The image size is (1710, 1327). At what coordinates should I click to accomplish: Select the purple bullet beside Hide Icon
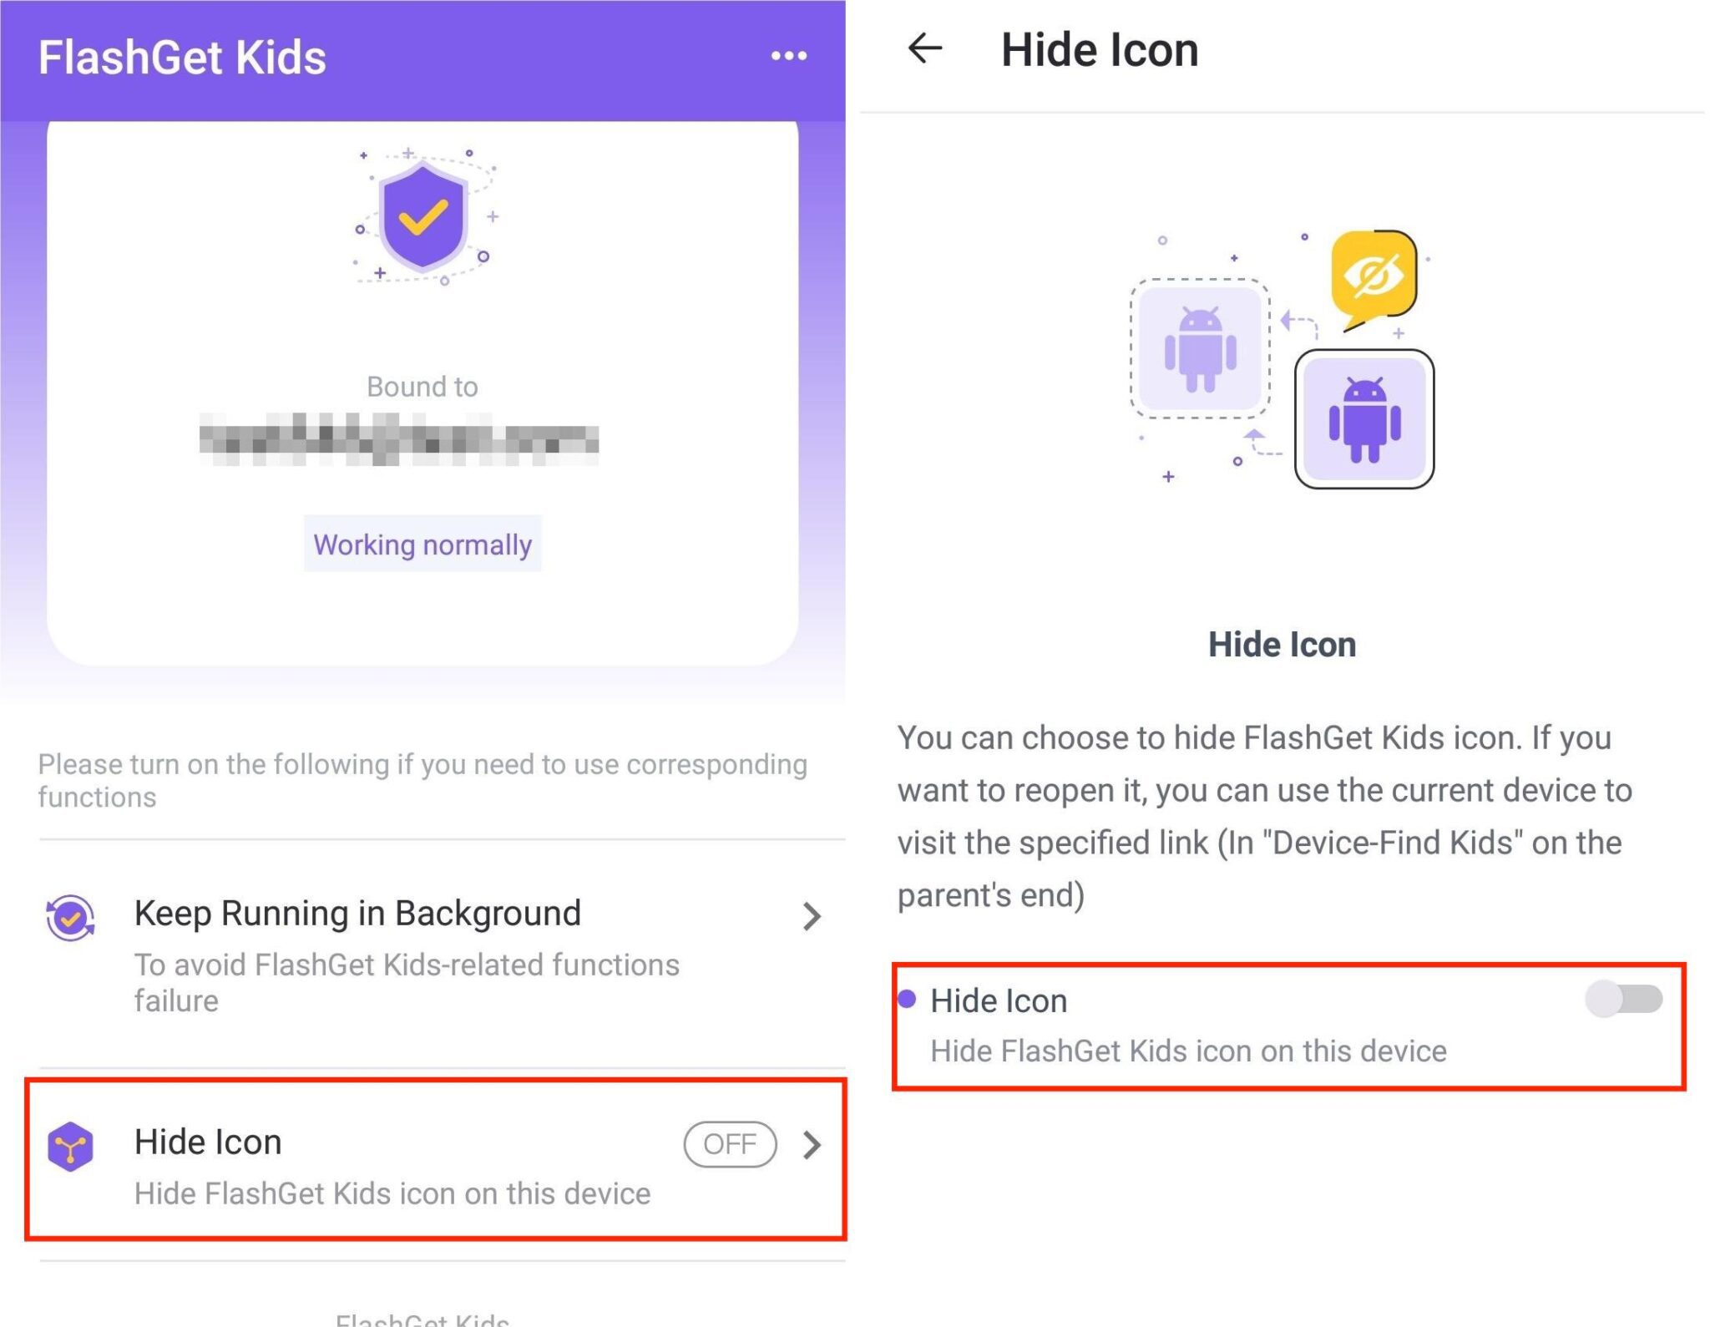coord(907,999)
